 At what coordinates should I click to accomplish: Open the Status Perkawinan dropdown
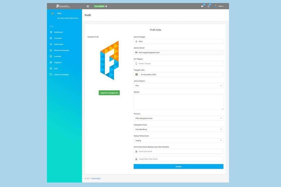pos(178,140)
